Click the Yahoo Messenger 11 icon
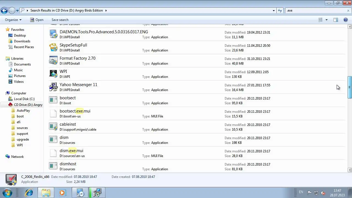This screenshot has width=352, height=198. pos(53,87)
